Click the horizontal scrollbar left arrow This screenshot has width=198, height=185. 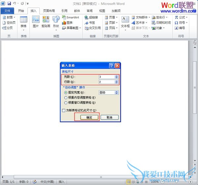(x=2, y=177)
